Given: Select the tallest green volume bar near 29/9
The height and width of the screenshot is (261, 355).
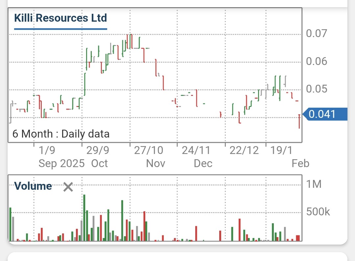Looking at the screenshot, I should pyautogui.click(x=84, y=217).
